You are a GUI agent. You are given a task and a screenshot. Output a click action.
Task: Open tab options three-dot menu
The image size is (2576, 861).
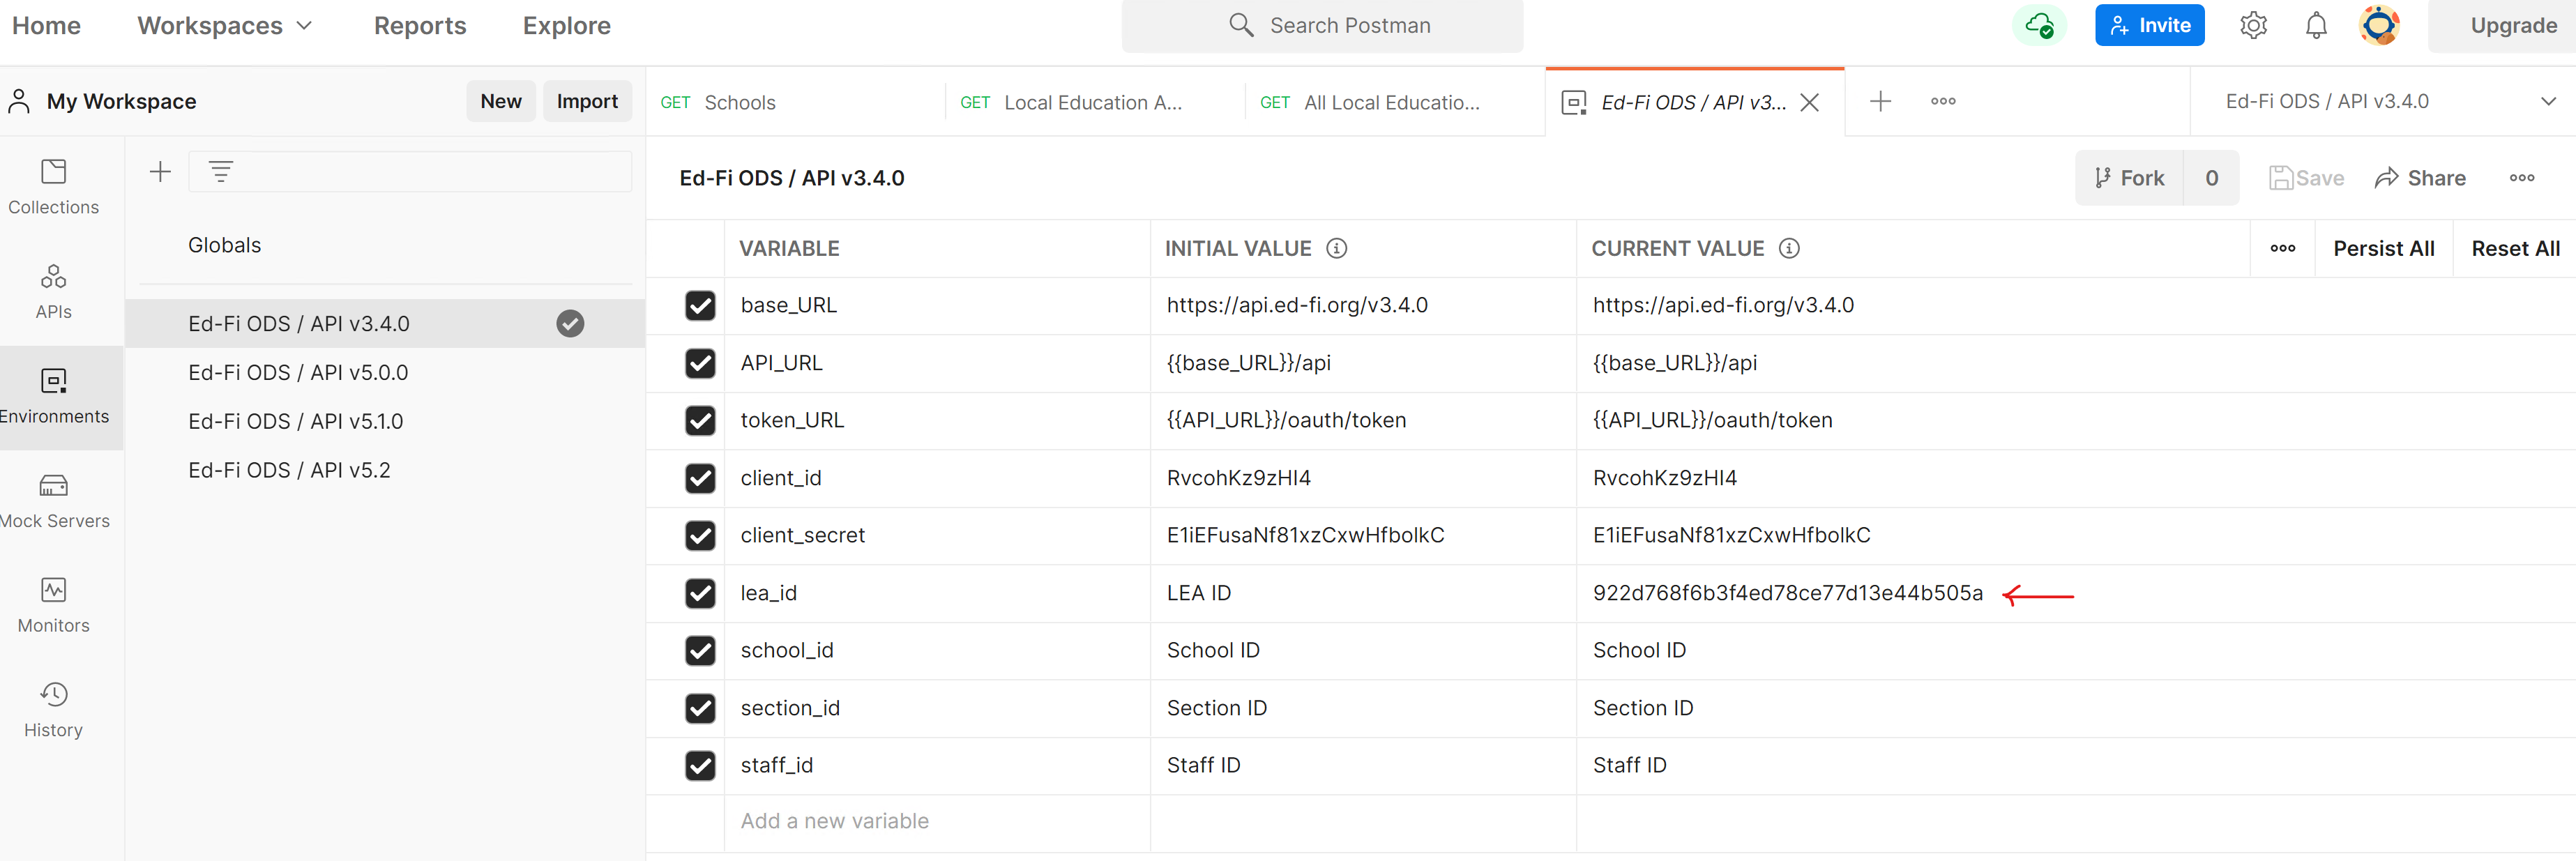pyautogui.click(x=1943, y=101)
